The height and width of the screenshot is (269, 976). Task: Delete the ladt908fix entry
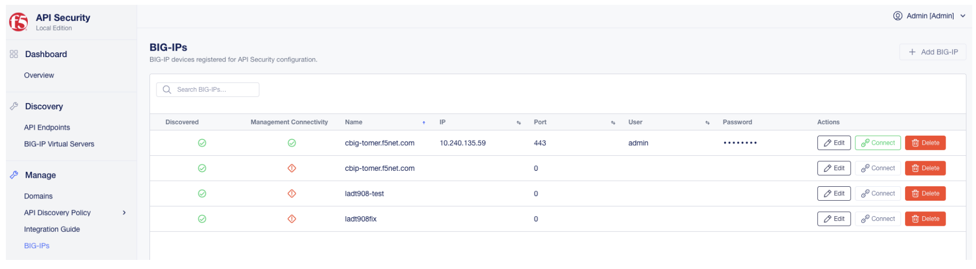925,219
